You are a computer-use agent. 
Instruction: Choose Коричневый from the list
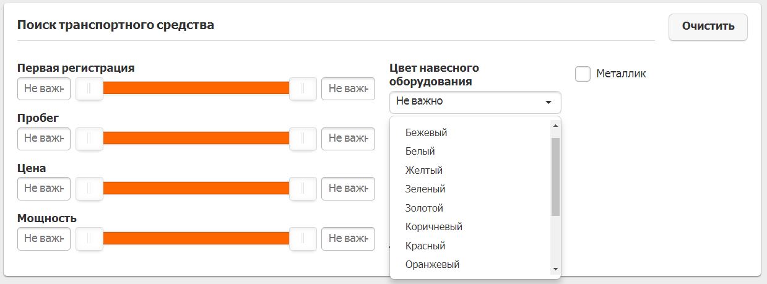[433, 226]
